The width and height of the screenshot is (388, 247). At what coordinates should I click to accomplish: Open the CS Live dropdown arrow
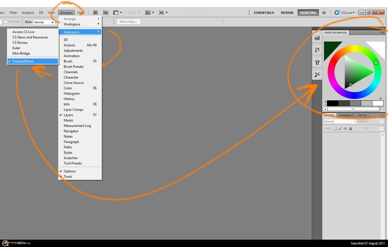pos(353,13)
